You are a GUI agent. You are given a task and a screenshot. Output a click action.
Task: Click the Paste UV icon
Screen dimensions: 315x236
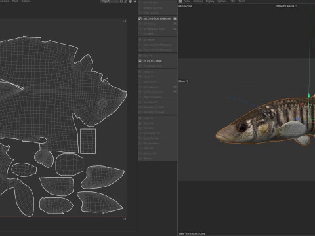[x=140, y=123]
